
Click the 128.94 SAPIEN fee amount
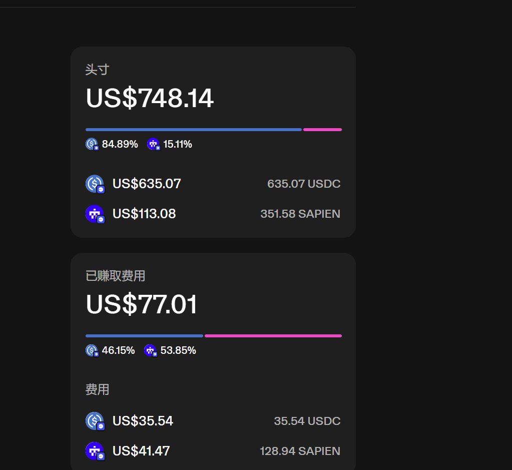tap(300, 451)
